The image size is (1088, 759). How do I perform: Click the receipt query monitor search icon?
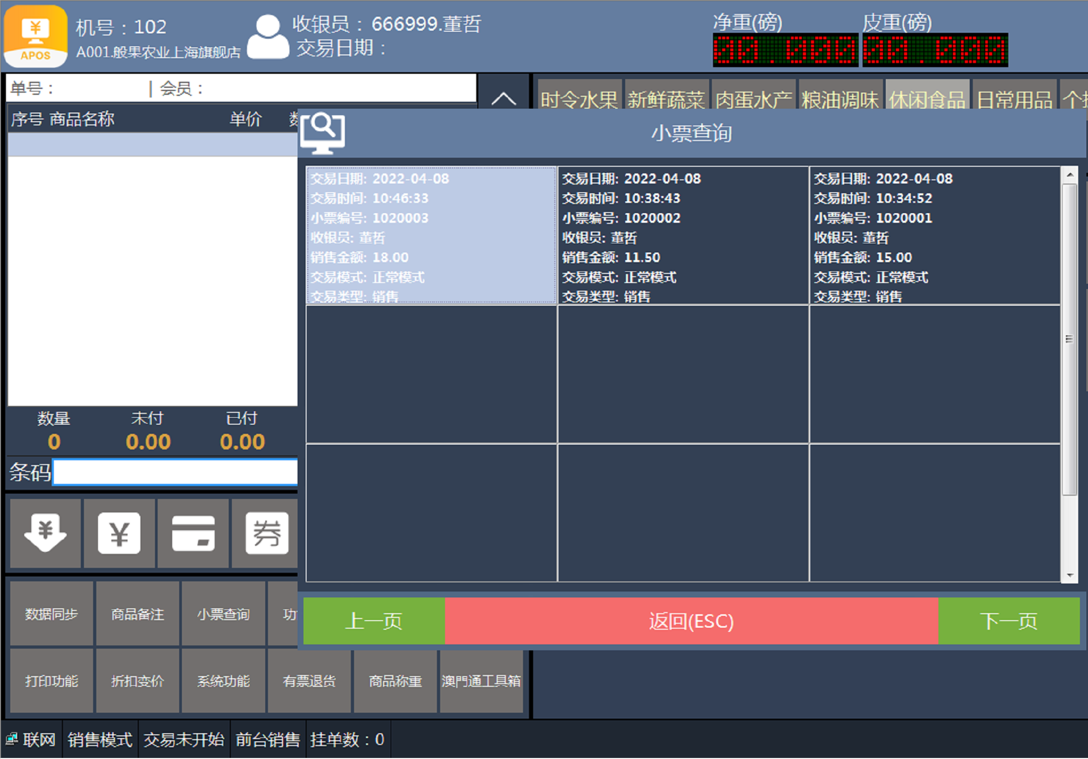323,133
